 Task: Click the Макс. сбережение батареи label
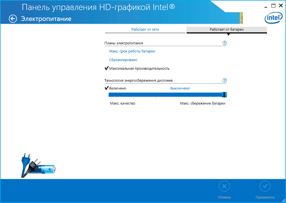202,103
